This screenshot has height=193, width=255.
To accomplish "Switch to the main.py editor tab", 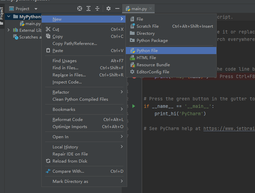I will 139,9.
